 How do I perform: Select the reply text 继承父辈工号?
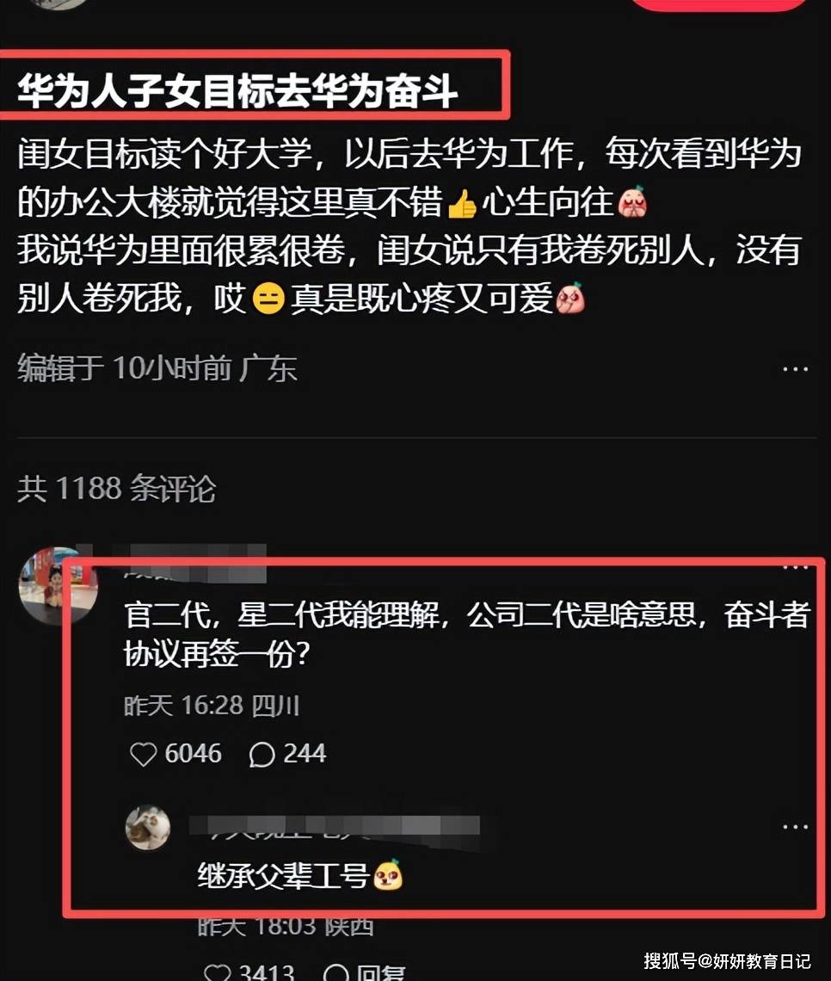[x=283, y=874]
